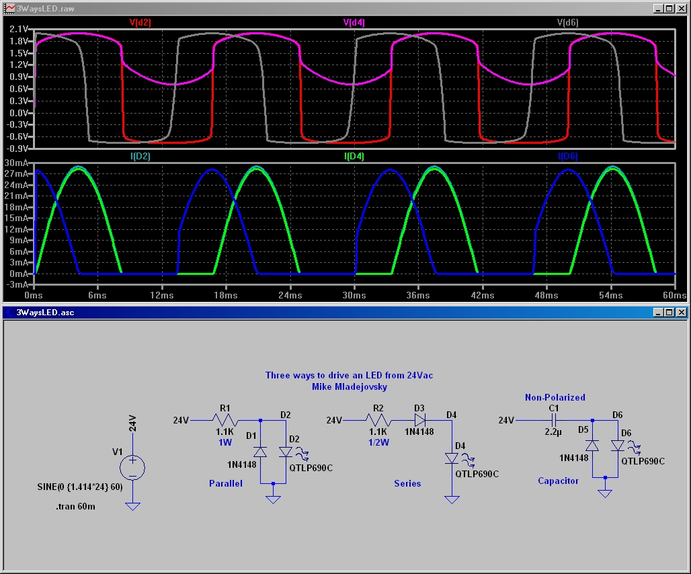Click the blue Parallel label
The width and height of the screenshot is (691, 574).
(226, 483)
